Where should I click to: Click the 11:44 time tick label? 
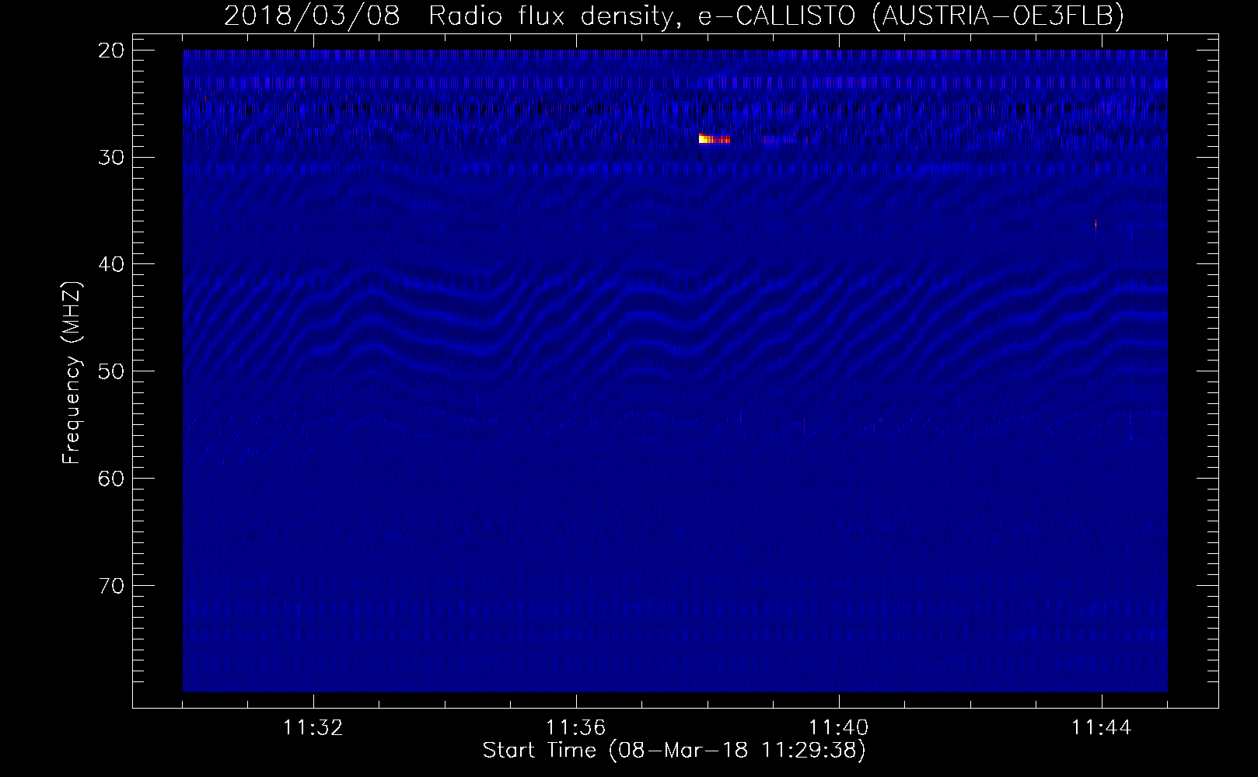(1102, 728)
